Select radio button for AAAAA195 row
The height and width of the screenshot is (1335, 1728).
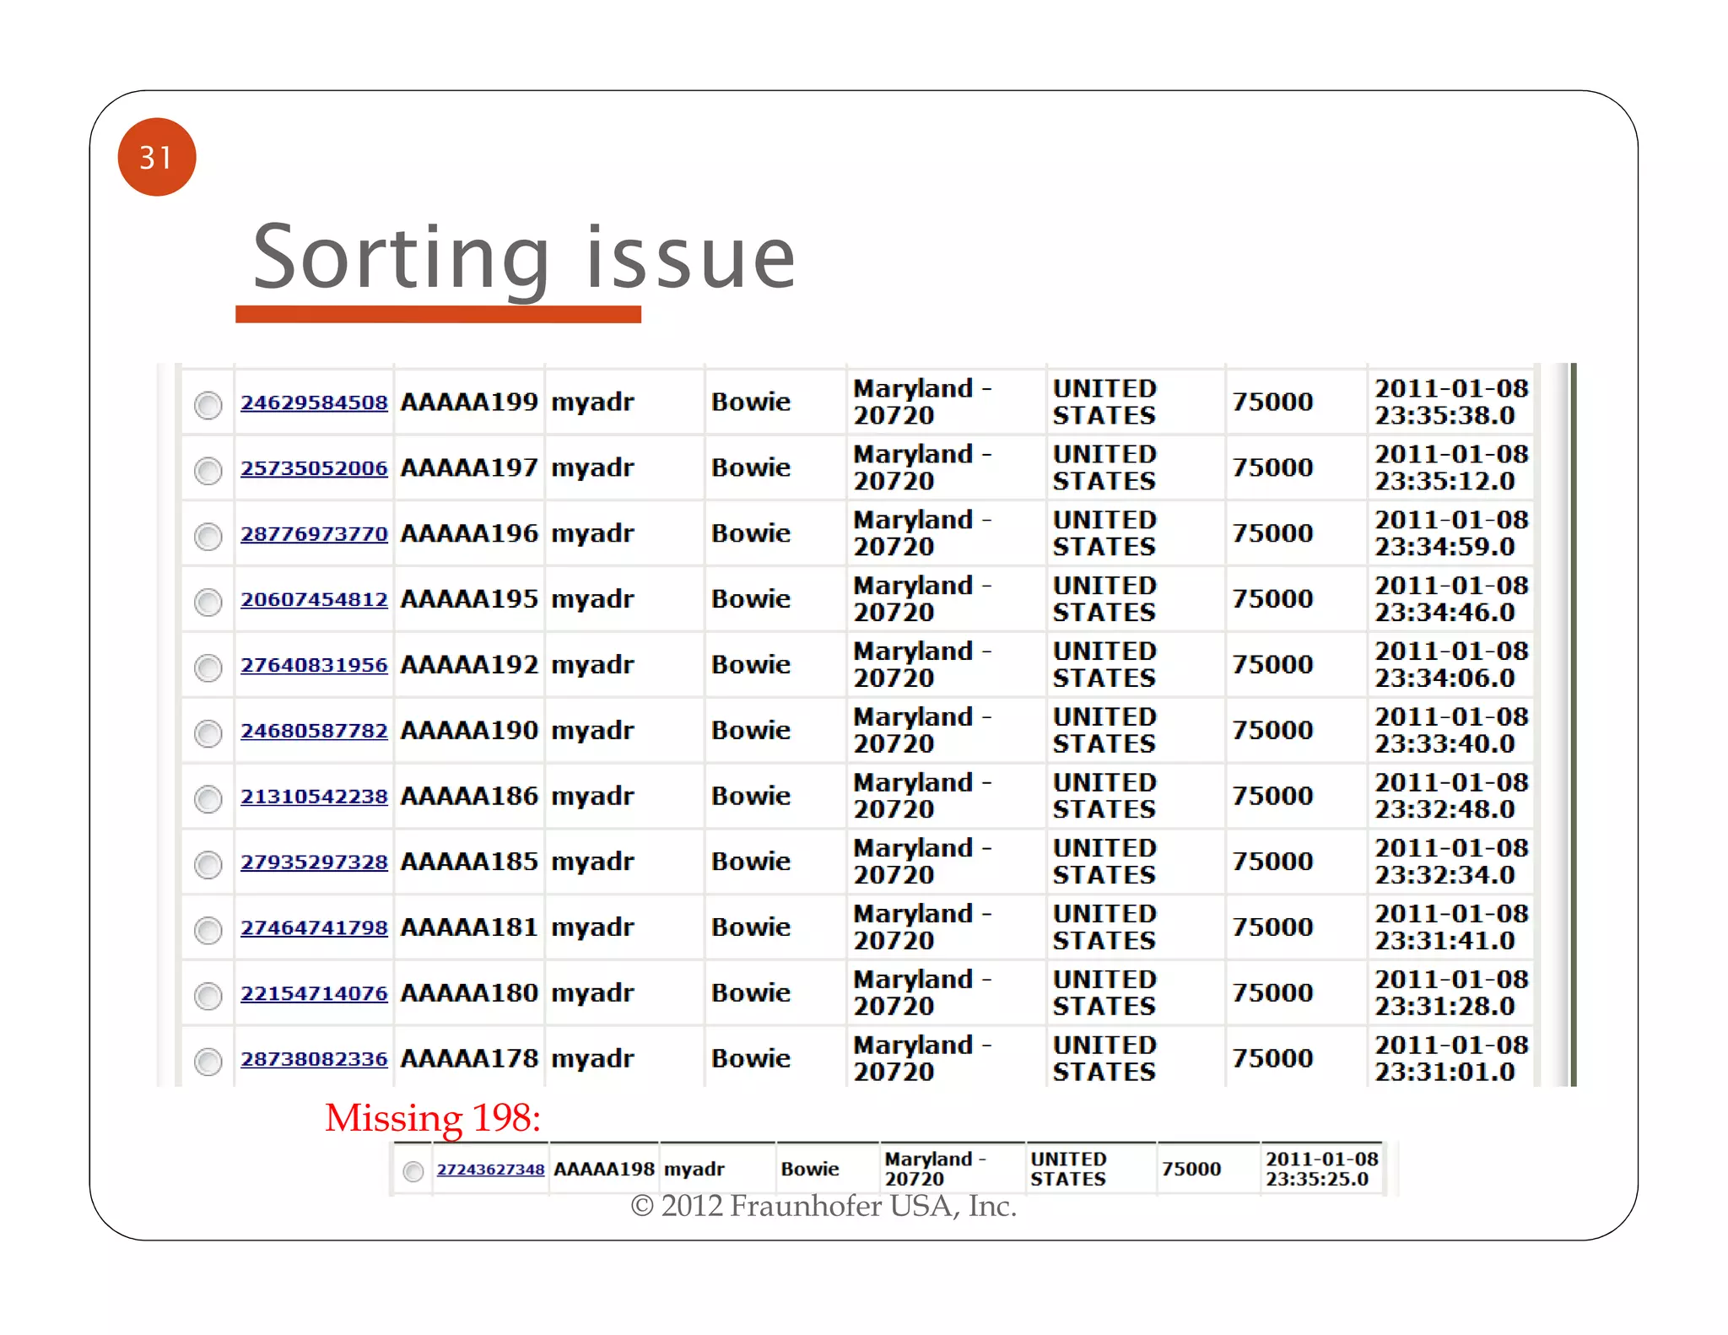208,603
